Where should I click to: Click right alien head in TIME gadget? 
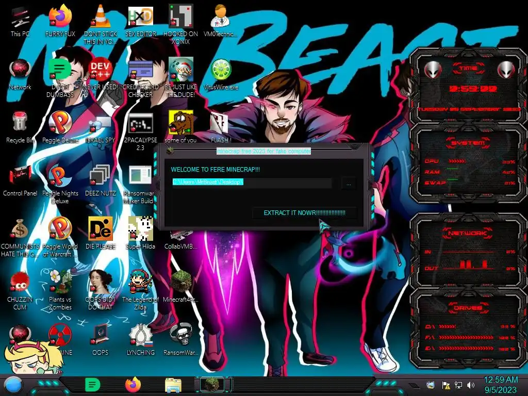coord(506,70)
